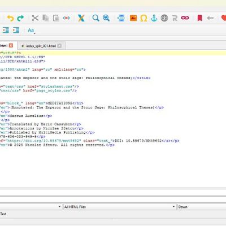Click the Translated by Meric Casaubon line

41,124
